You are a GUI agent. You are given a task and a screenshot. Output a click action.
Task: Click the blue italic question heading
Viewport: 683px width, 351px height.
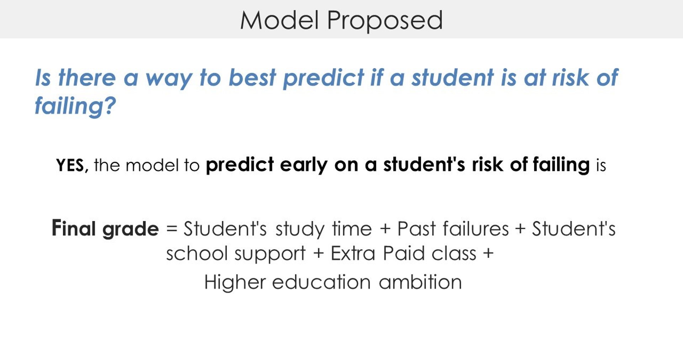[326, 92]
